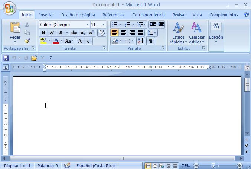Center align the paragraph

coord(123,33)
